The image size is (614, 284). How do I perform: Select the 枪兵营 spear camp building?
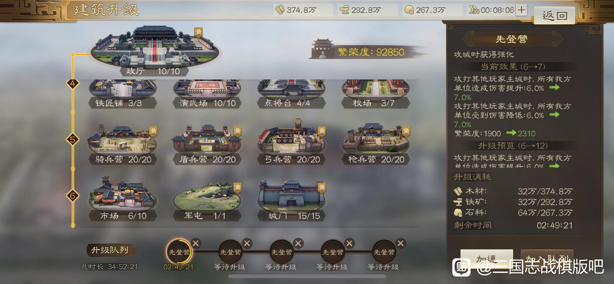tap(376, 144)
